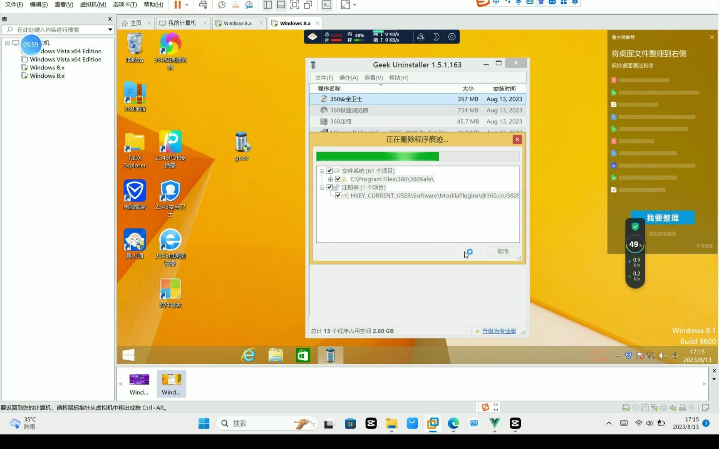
Task: Click the host taskbar 搜索 search box
Action: pos(267,423)
